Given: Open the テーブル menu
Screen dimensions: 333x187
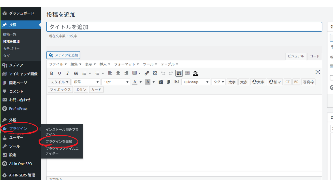Looking at the screenshot, I should coord(169,64).
